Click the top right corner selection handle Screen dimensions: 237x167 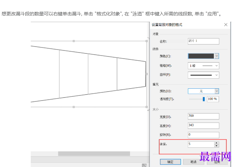click(x=146, y=41)
